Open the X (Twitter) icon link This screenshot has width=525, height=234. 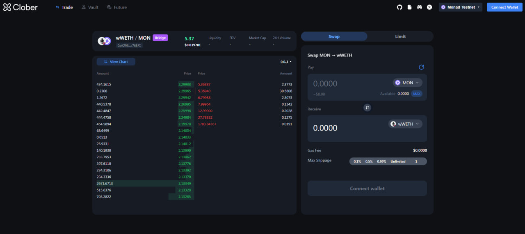coord(429,7)
